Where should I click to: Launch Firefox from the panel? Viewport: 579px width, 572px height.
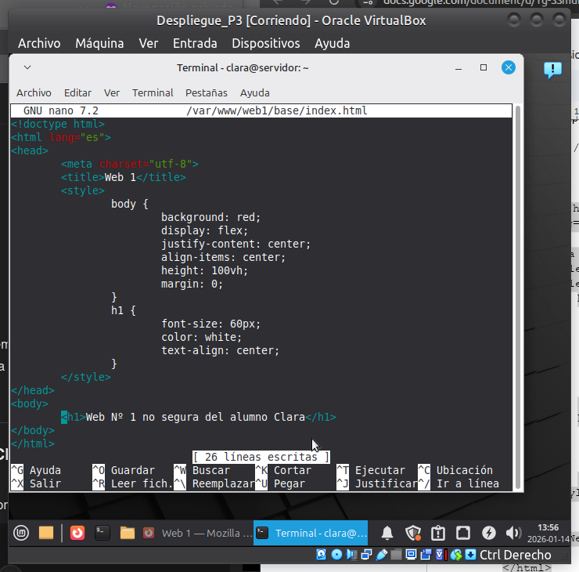click(x=77, y=534)
